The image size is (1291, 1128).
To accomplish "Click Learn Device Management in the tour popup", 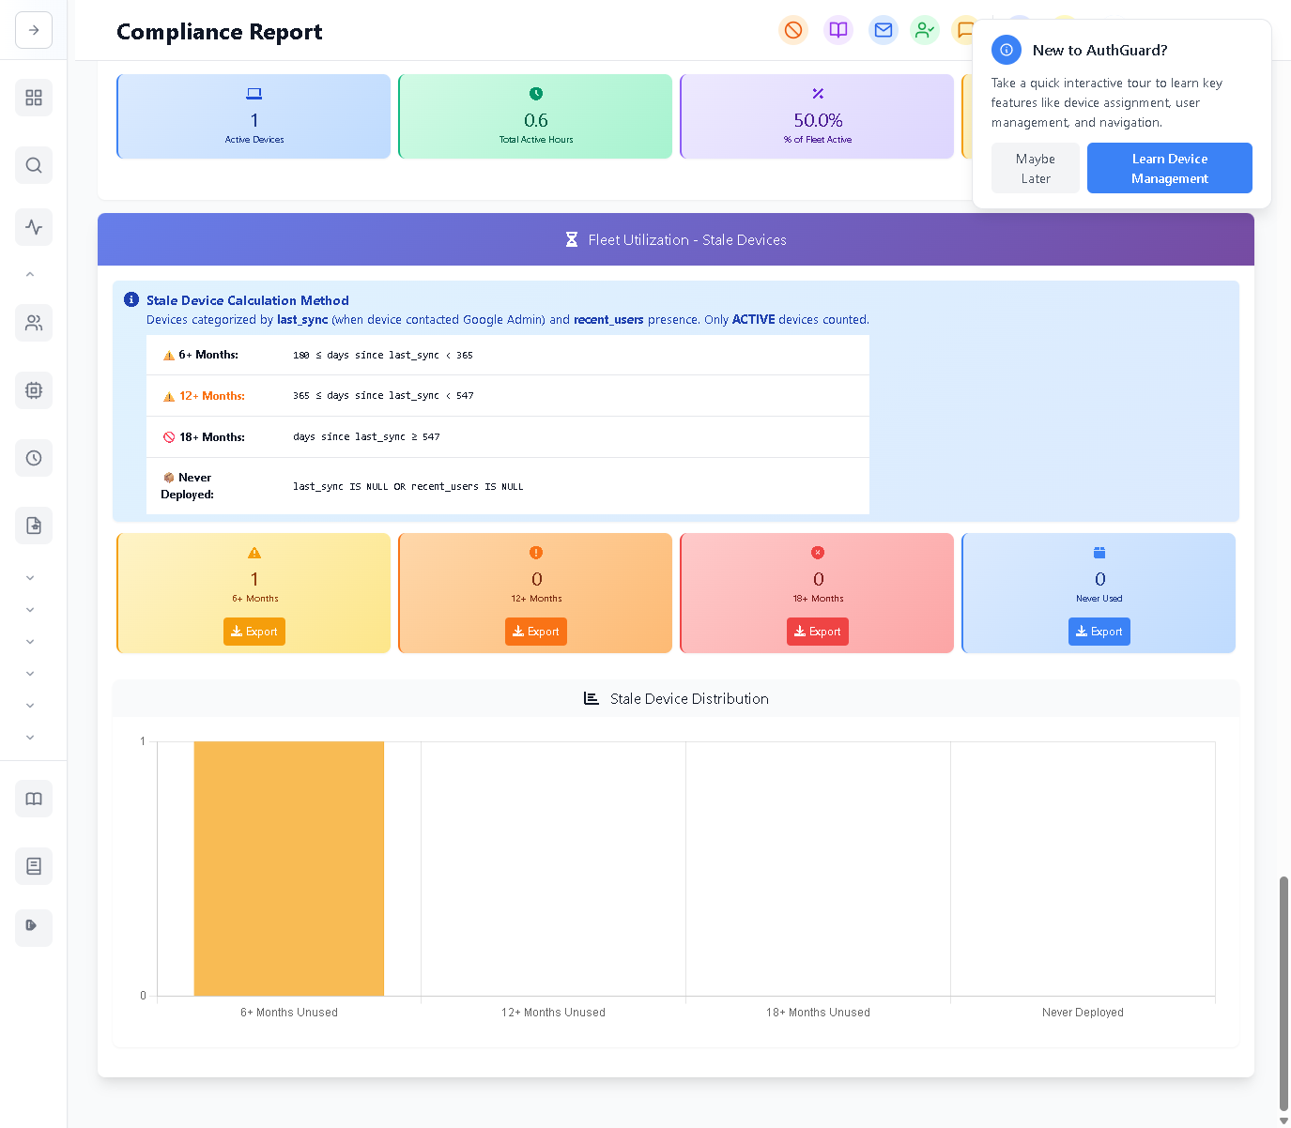I will click(x=1169, y=168).
